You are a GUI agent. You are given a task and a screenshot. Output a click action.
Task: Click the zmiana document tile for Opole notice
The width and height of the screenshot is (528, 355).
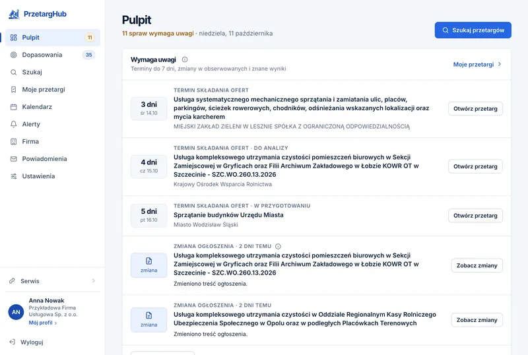[x=149, y=319]
